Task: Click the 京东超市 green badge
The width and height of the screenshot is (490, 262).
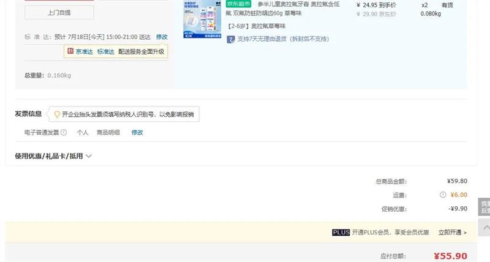Action: 238,4
